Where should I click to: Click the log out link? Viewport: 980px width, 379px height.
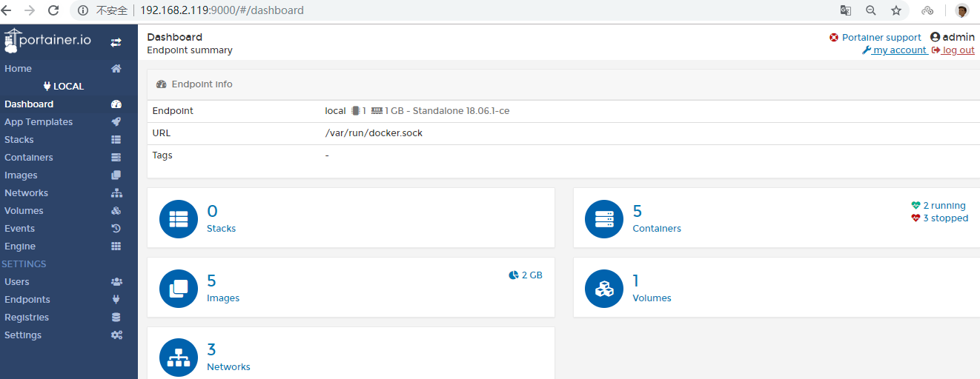point(958,50)
